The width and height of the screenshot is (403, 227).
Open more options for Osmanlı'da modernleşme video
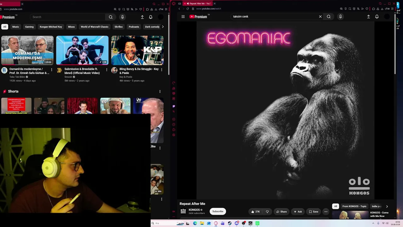52,70
